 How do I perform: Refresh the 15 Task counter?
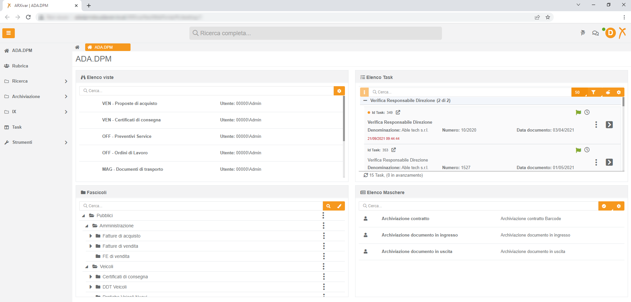point(366,175)
